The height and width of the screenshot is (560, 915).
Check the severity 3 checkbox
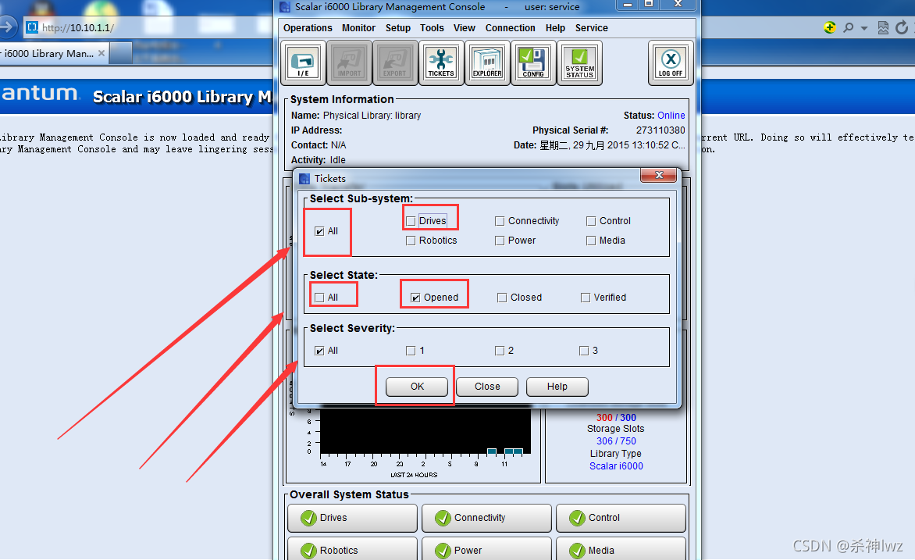(583, 351)
